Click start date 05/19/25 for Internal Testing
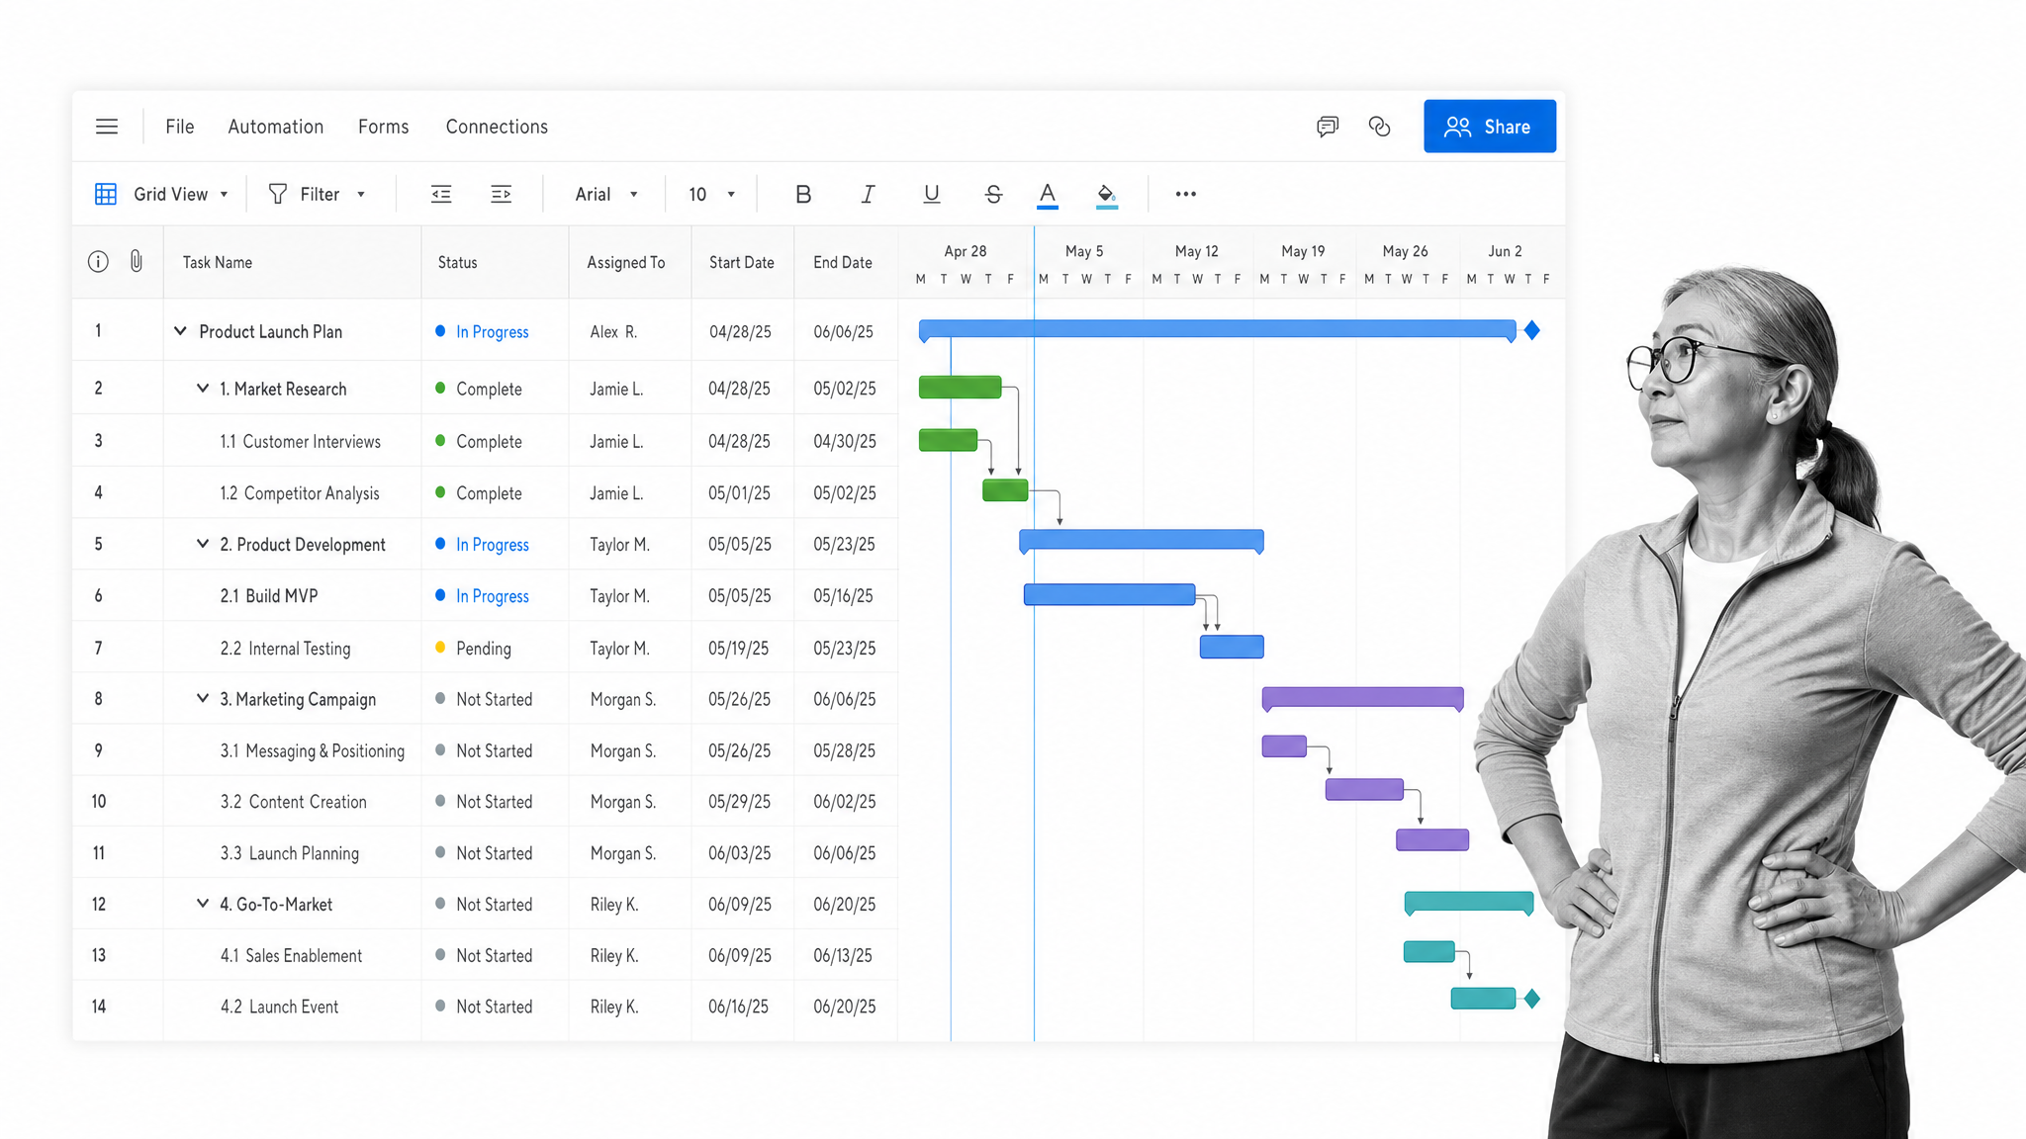Image resolution: width=2026 pixels, height=1139 pixels. 738,649
